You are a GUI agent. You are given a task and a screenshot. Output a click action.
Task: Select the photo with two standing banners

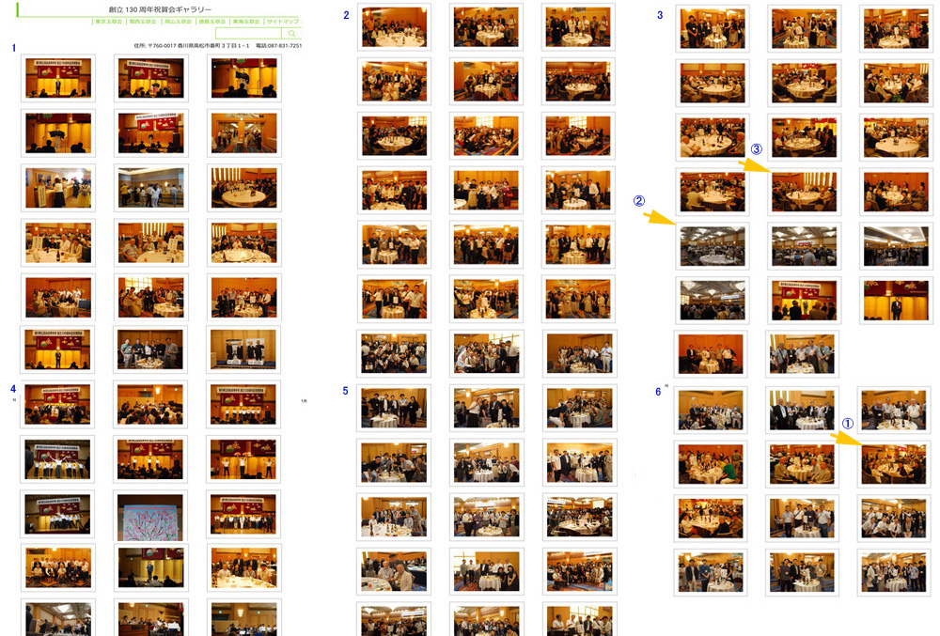click(243, 349)
